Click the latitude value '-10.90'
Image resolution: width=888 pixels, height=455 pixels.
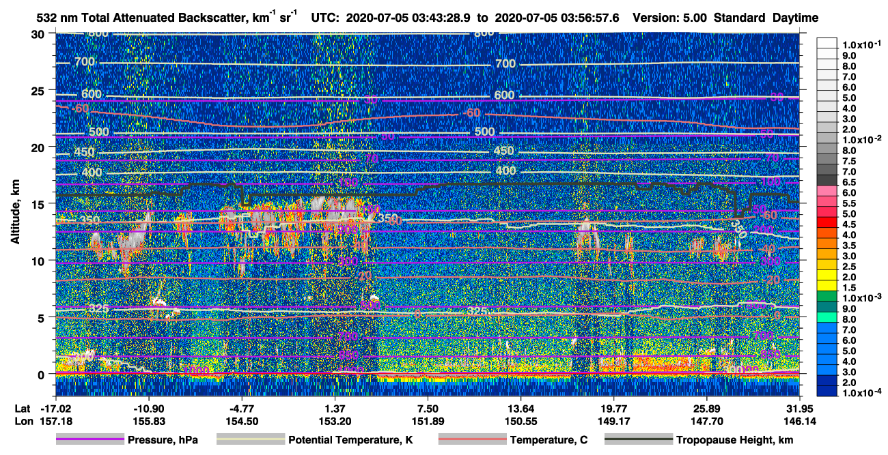pos(148,409)
